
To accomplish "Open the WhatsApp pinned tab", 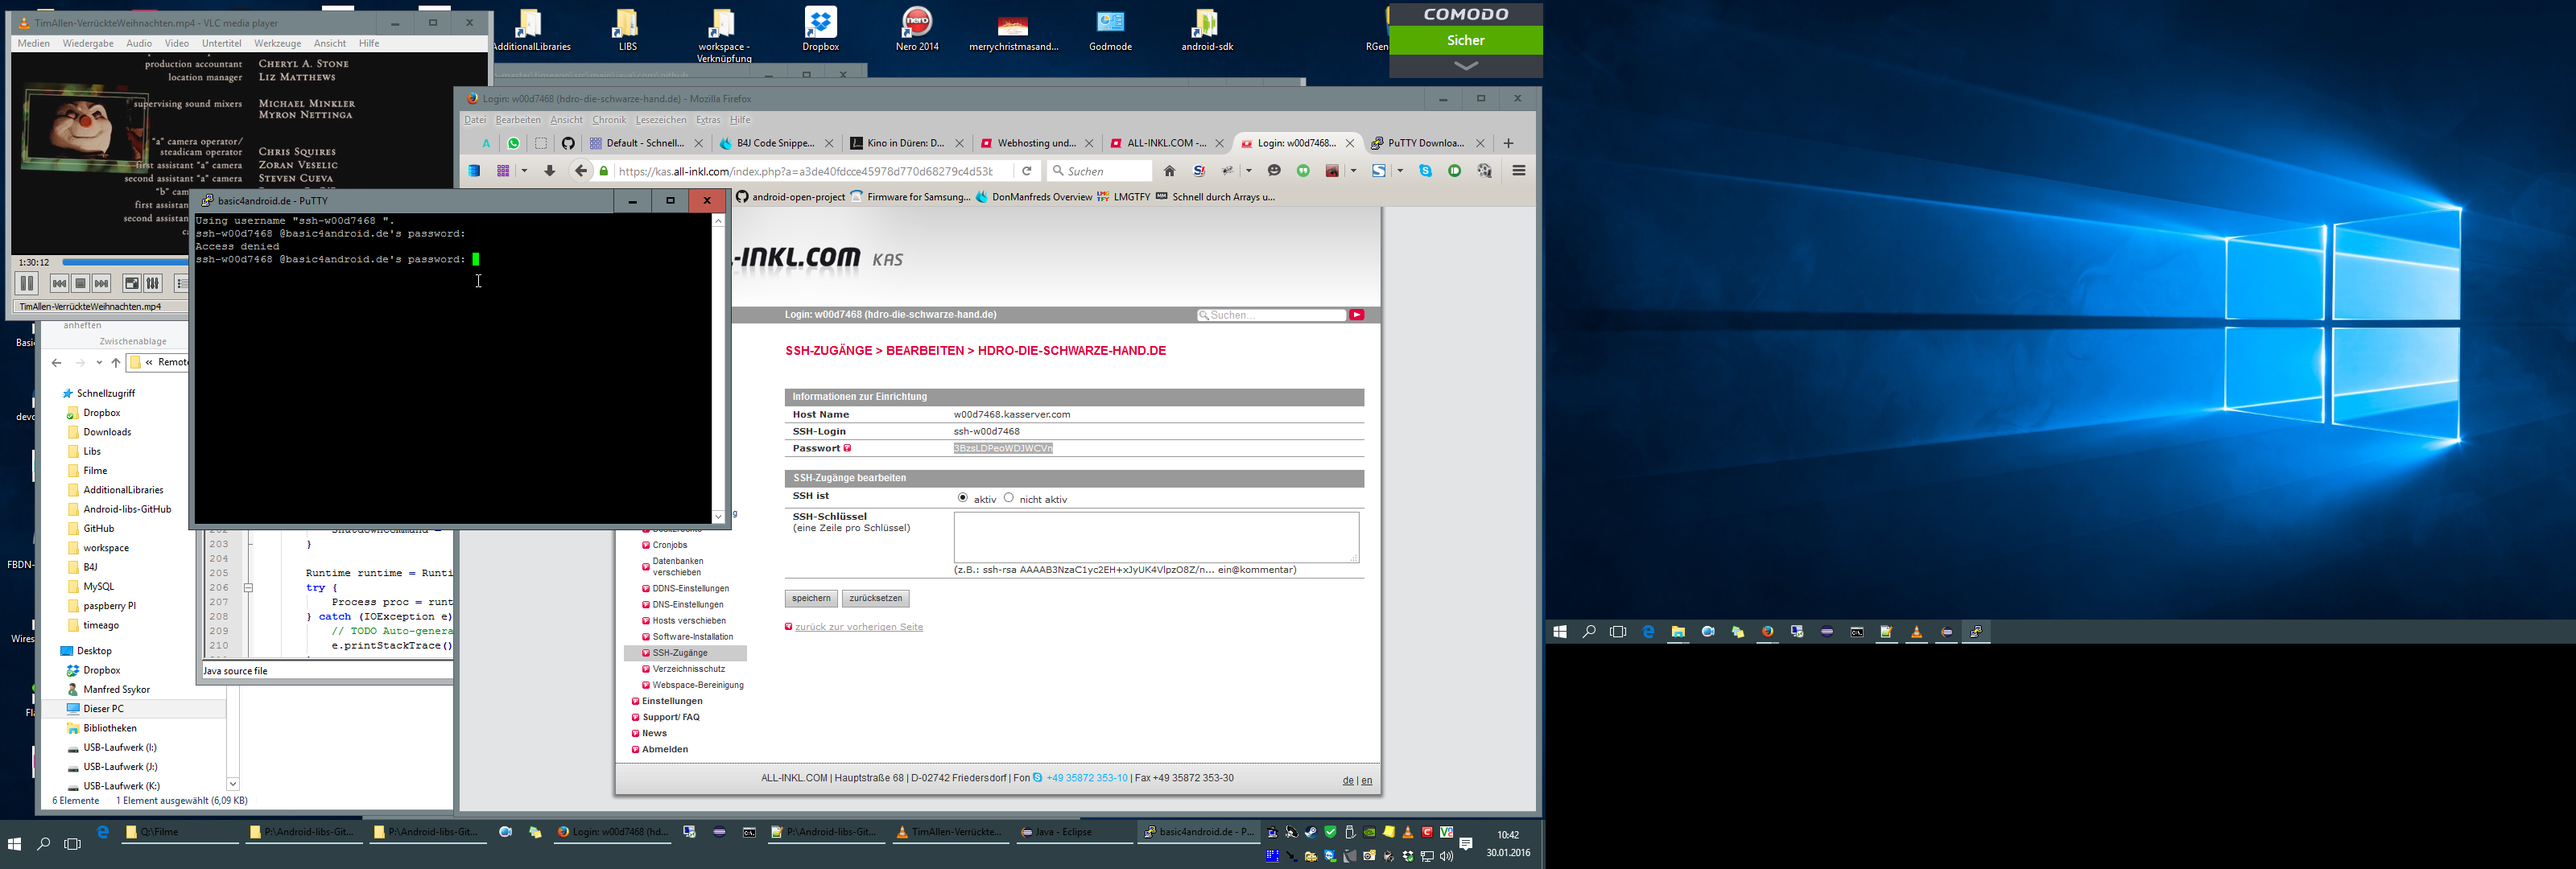I will coord(514,143).
